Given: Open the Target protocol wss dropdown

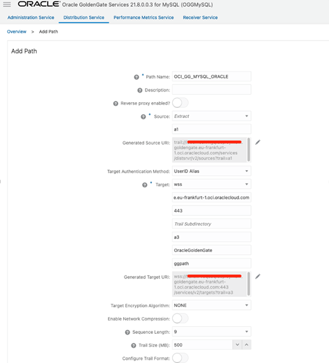Looking at the screenshot, I should pyautogui.click(x=211, y=184).
